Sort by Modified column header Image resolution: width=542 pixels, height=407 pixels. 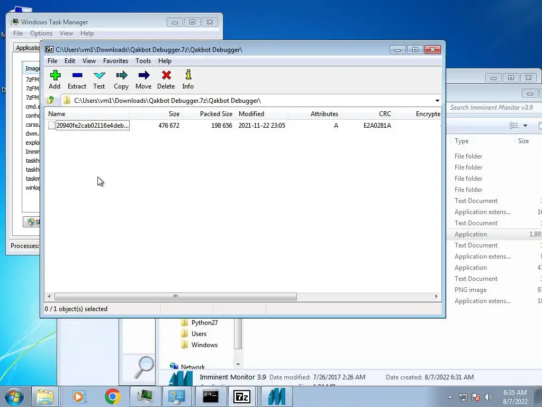pyautogui.click(x=261, y=114)
